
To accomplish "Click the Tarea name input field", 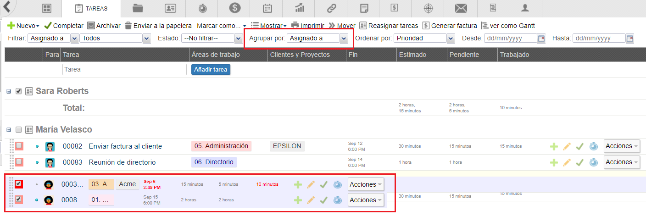I will [x=124, y=69].
